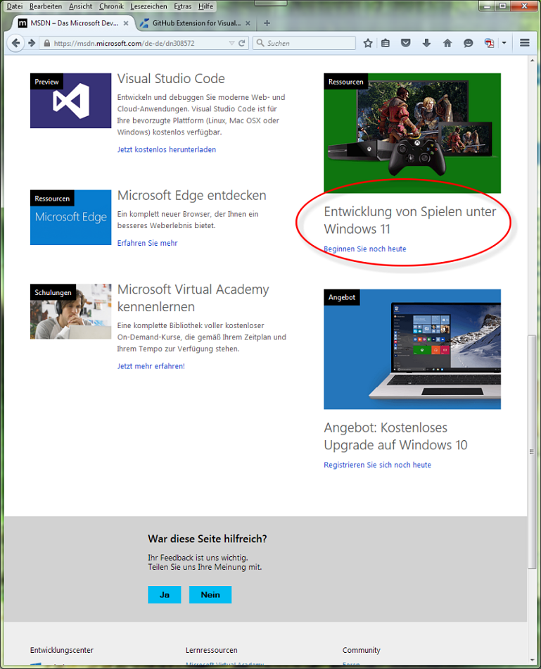Expand the toolbar addon dropdown arrow
Viewport: 541px width, 669px height.
pos(504,43)
